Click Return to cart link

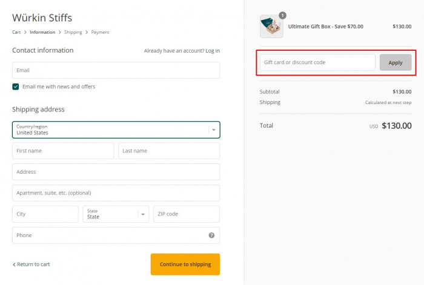click(x=31, y=264)
